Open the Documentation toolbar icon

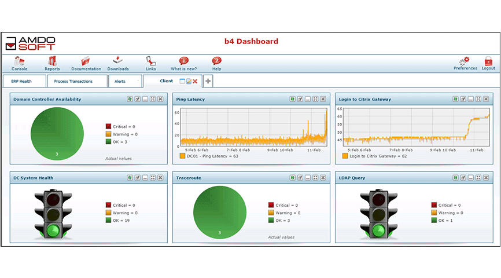pos(86,61)
